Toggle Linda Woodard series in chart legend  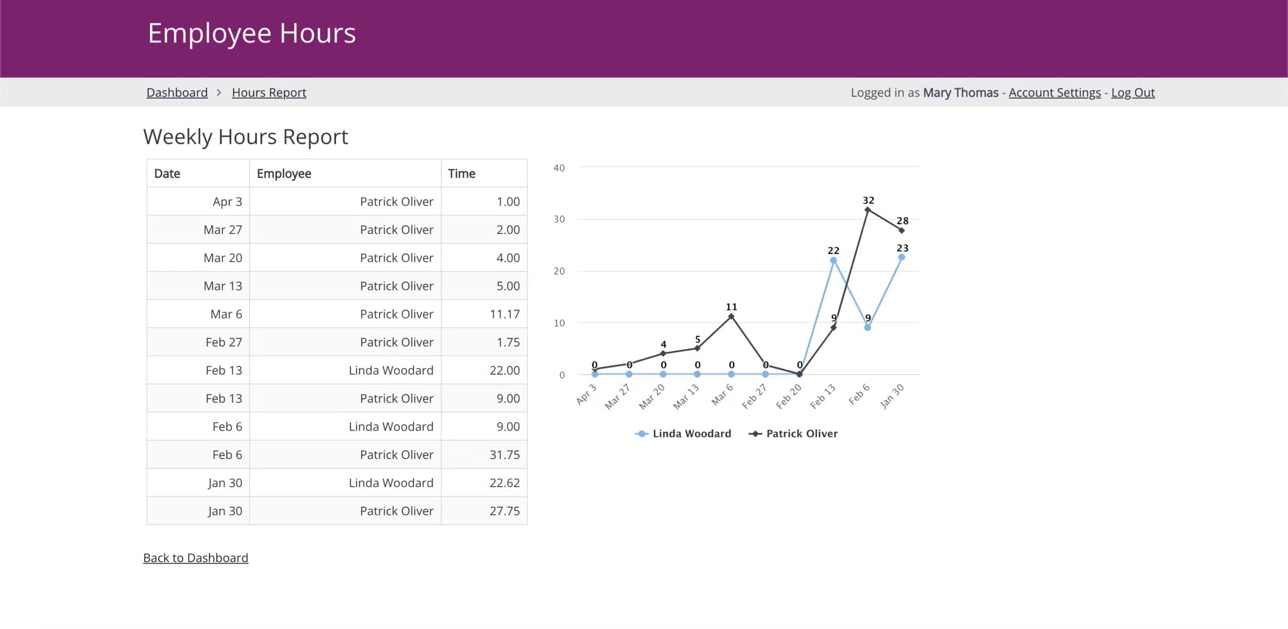coord(691,433)
